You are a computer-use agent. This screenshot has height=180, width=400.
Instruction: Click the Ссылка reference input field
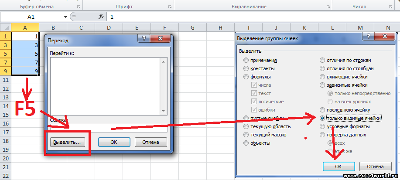(x=109, y=128)
